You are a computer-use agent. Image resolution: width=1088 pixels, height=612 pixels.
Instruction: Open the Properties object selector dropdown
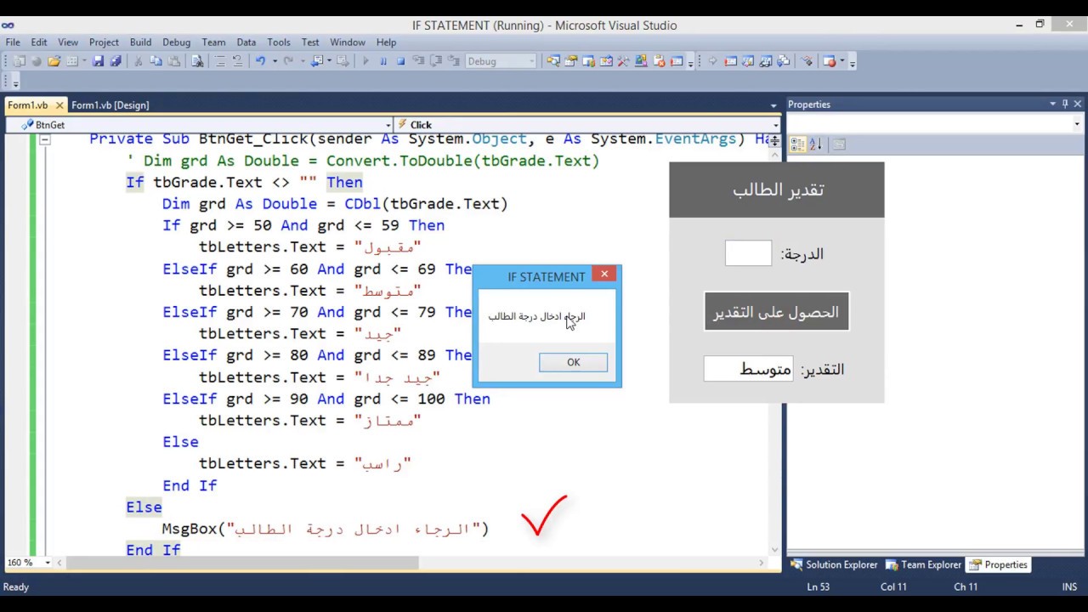pos(1077,124)
